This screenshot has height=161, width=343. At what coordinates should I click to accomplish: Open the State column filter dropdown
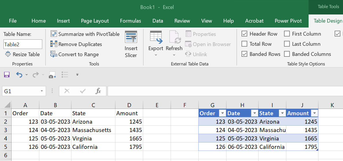(x=282, y=113)
